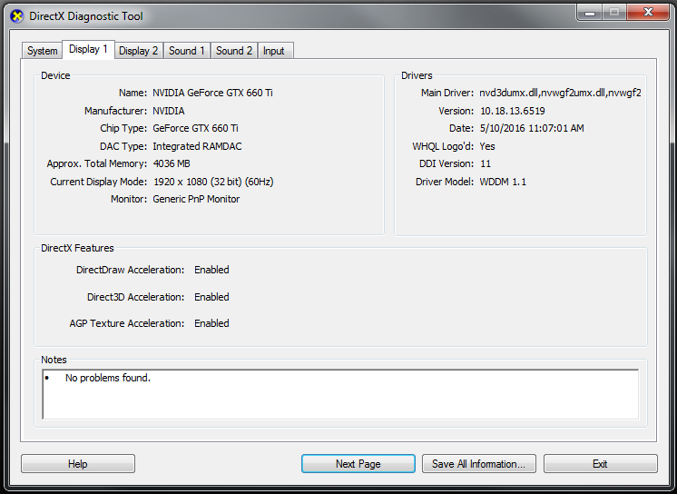Click the Main Driver file list text
Screen dimensions: 677x494
560,93
